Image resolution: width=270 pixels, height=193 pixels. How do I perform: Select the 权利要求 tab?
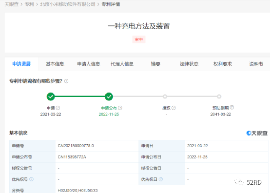pyautogui.click(x=222, y=64)
